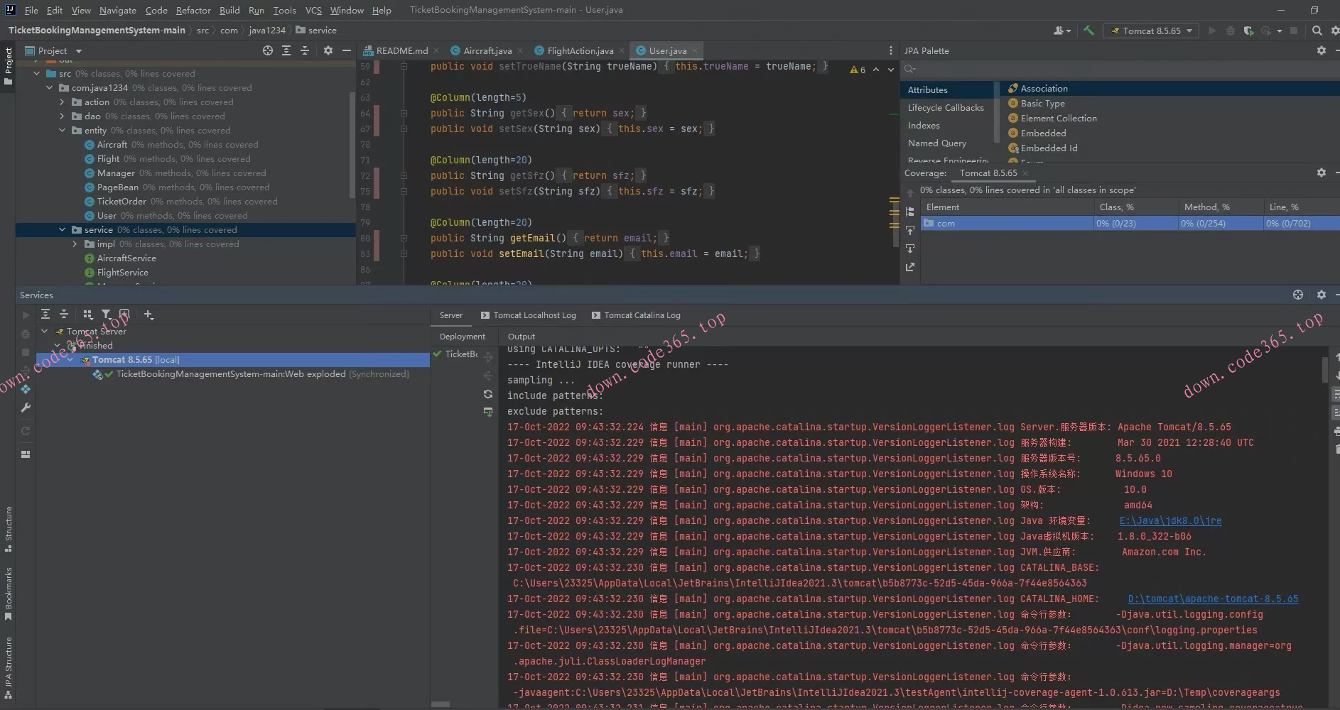Click the wrench icon in Services sidebar

point(26,408)
